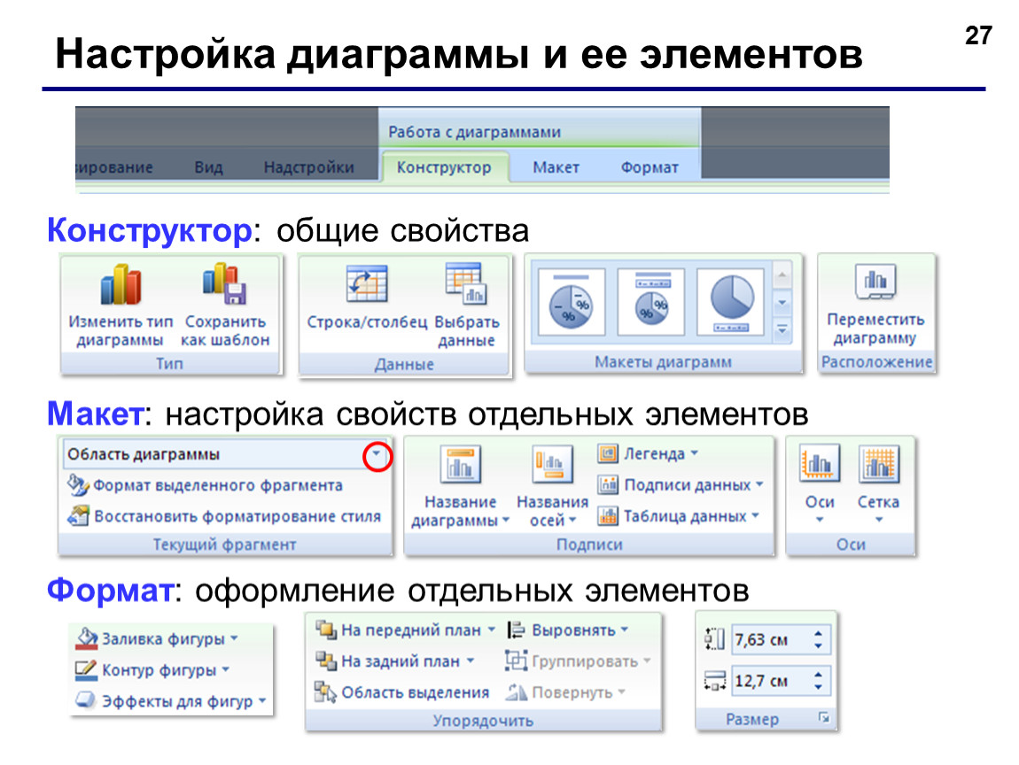
Task: Expand the На передний план arrow
Action: point(491,630)
